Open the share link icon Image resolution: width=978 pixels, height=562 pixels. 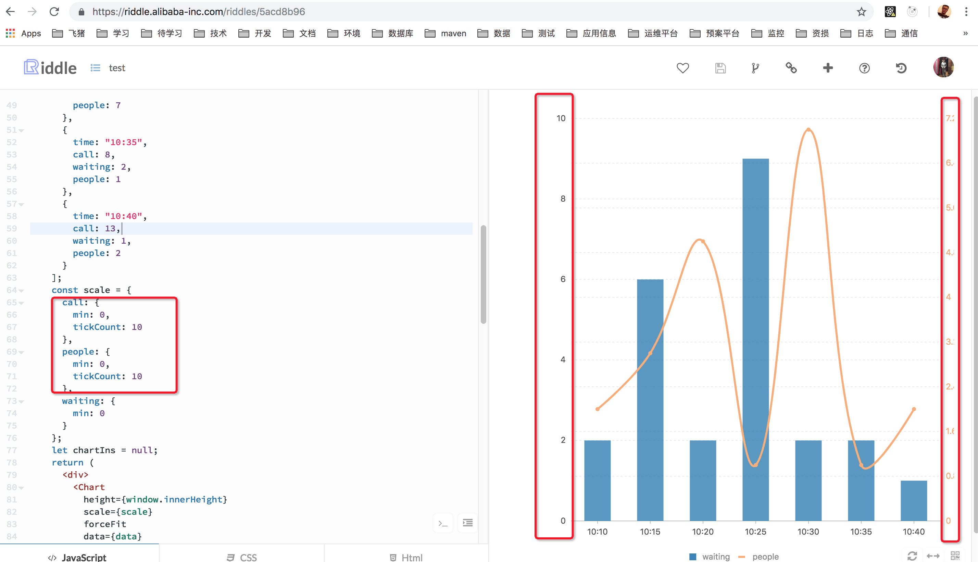pyautogui.click(x=791, y=67)
